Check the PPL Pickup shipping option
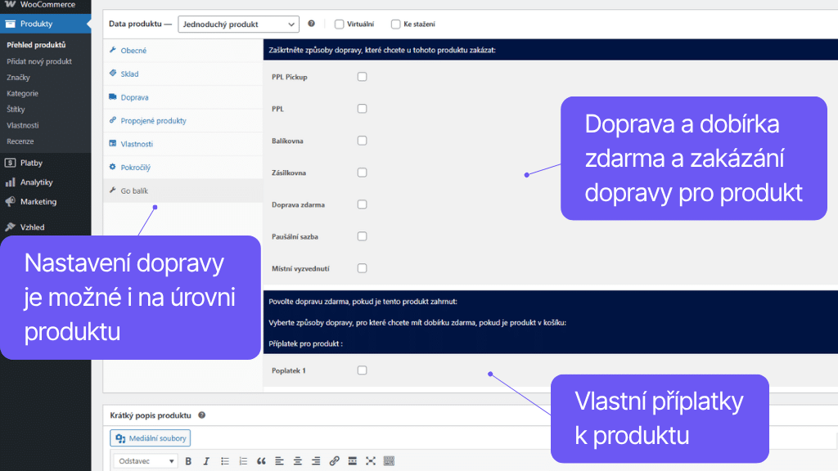838x471 pixels. tap(362, 75)
